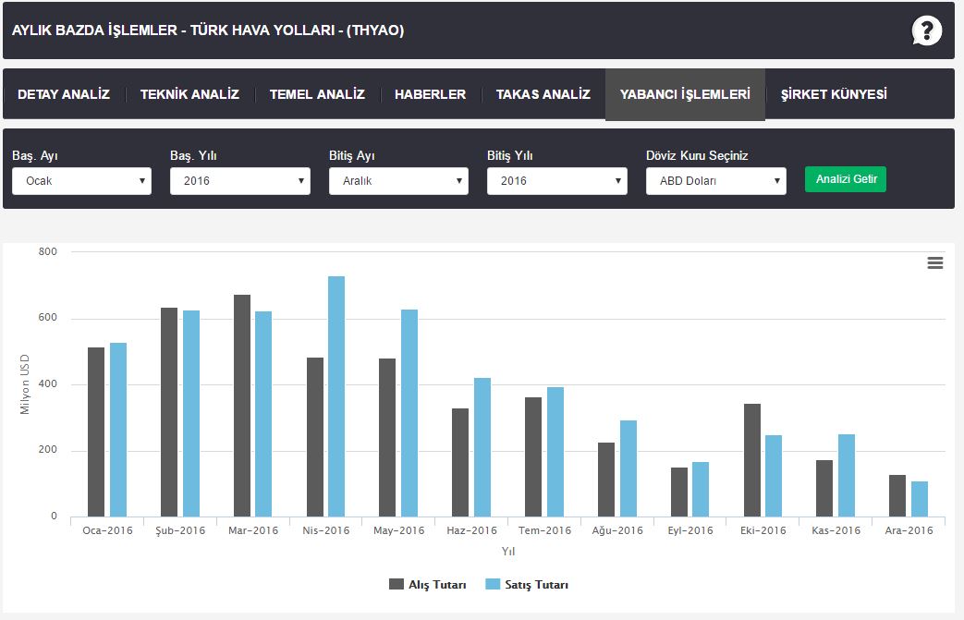Select the May-2016 blue Satış bar
This screenshot has height=620, width=964.
(x=409, y=413)
